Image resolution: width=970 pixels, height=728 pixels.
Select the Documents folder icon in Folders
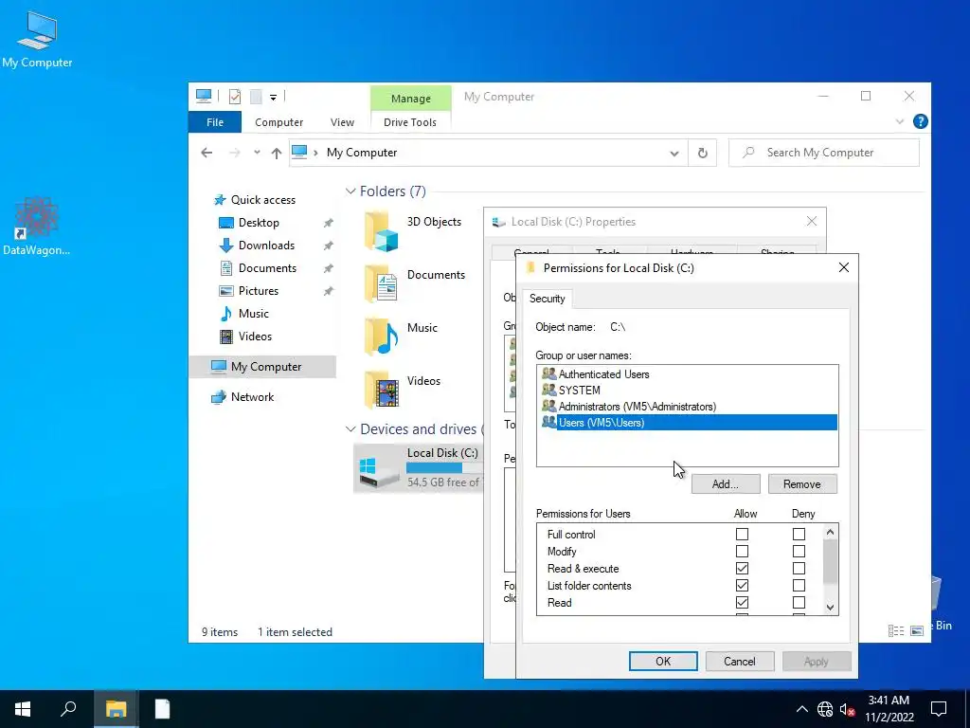pyautogui.click(x=381, y=284)
